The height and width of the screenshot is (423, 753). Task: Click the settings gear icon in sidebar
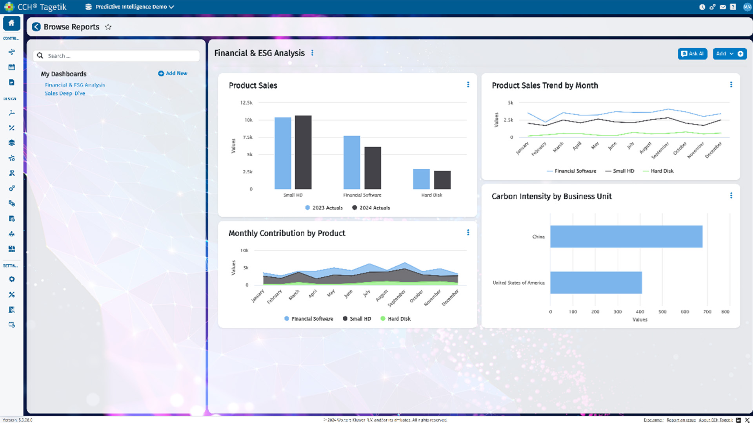pos(11,279)
